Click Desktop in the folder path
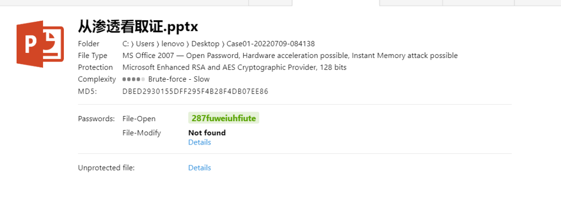This screenshot has width=561, height=216. [205, 44]
